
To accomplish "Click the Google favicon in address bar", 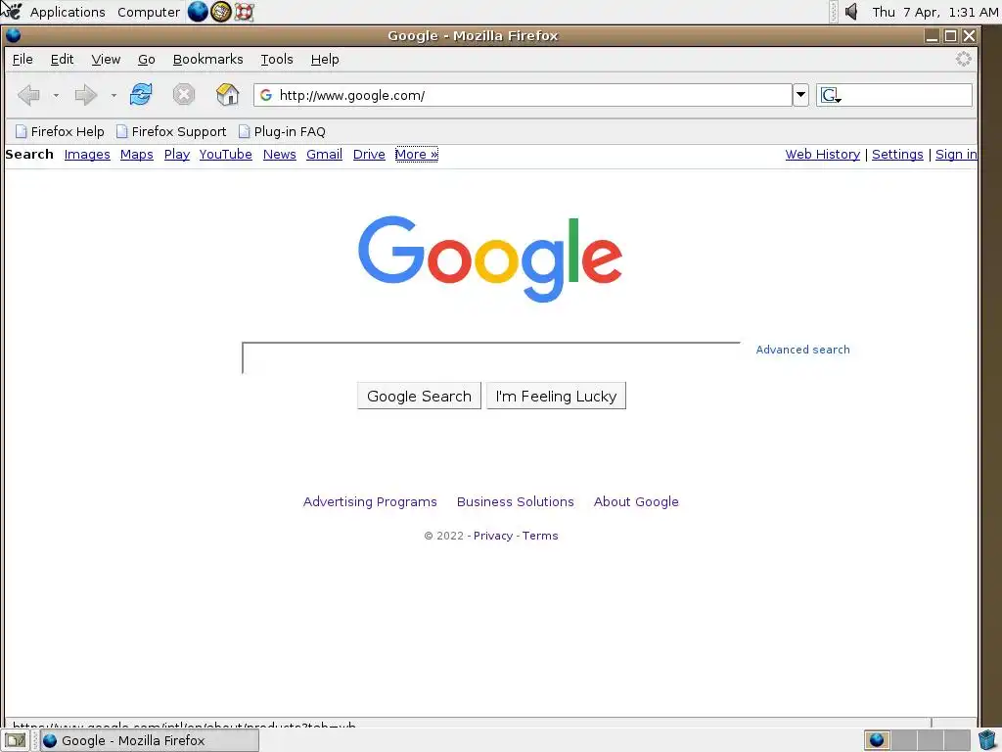I will 266,95.
